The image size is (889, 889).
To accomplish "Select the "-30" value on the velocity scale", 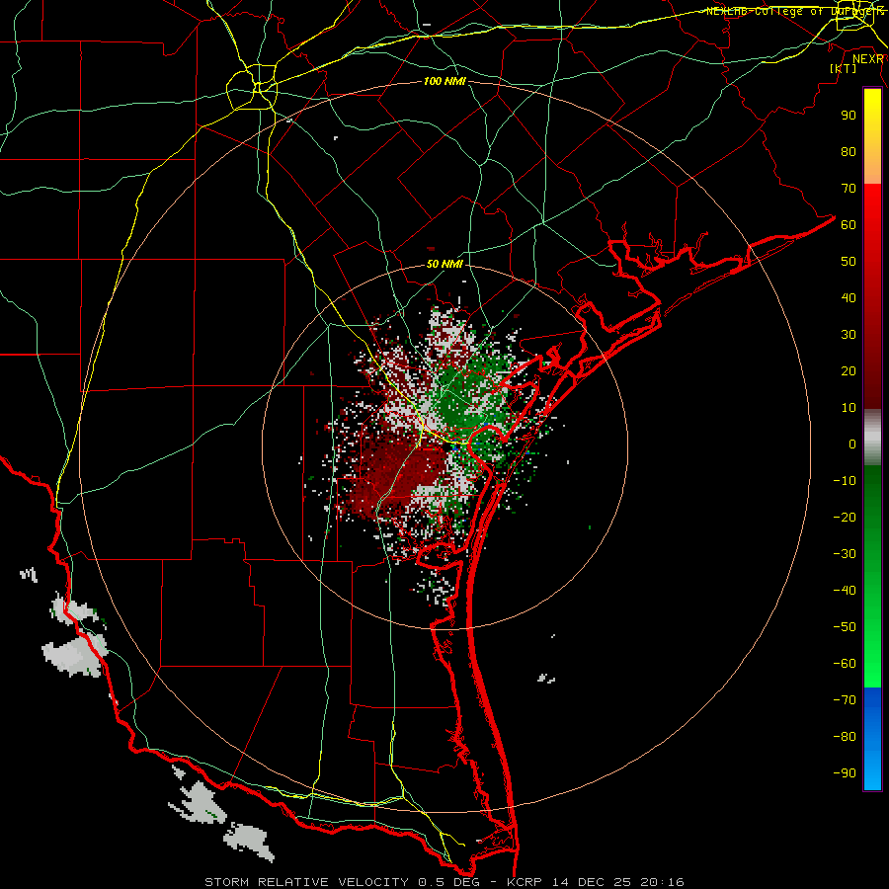I will [845, 554].
